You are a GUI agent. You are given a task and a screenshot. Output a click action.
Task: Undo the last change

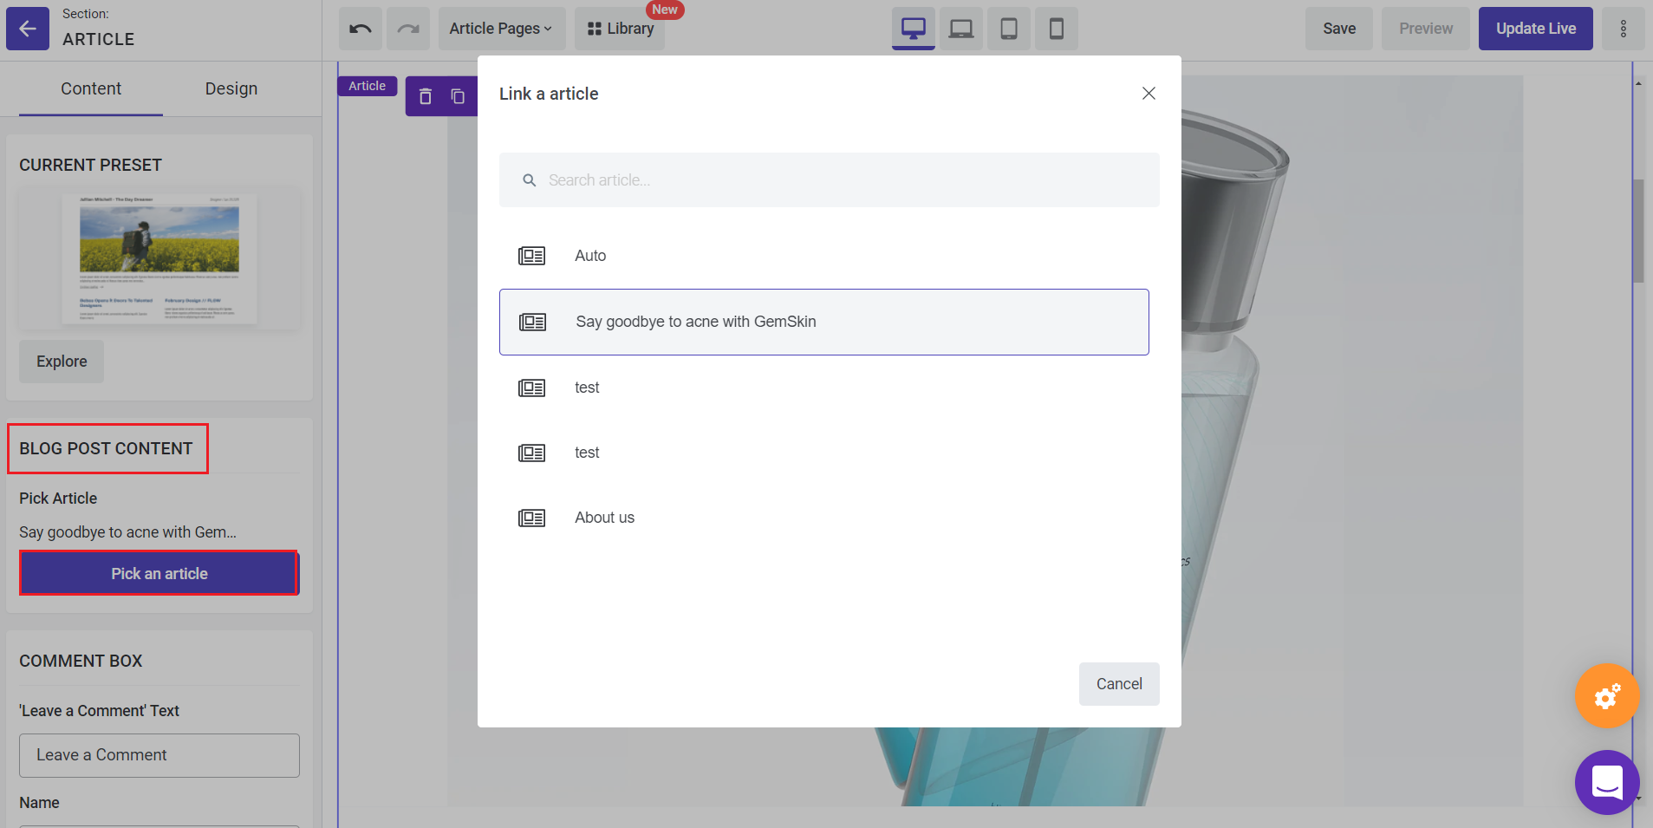(x=361, y=29)
